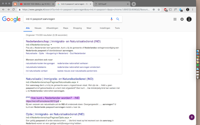
Task: Switch to the first pinned Blogger tab
Action: 15,4
